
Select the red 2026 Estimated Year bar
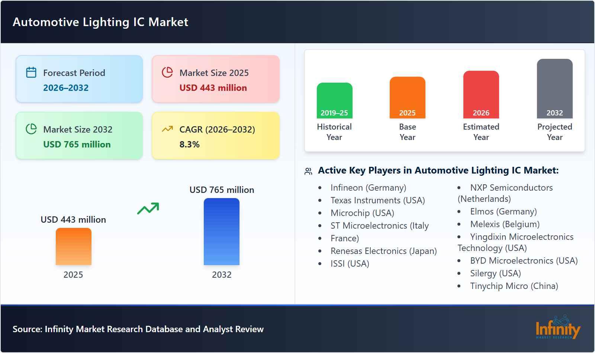point(481,95)
